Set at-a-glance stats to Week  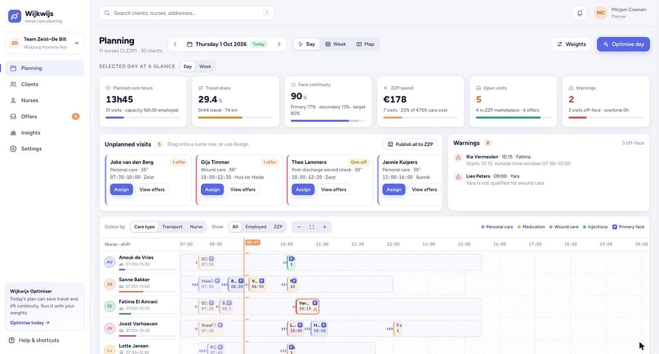tap(205, 66)
